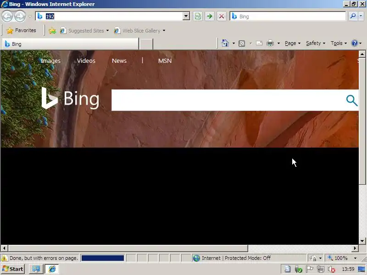
Task: Click the Server Manager taskbar icon
Action: (36, 269)
